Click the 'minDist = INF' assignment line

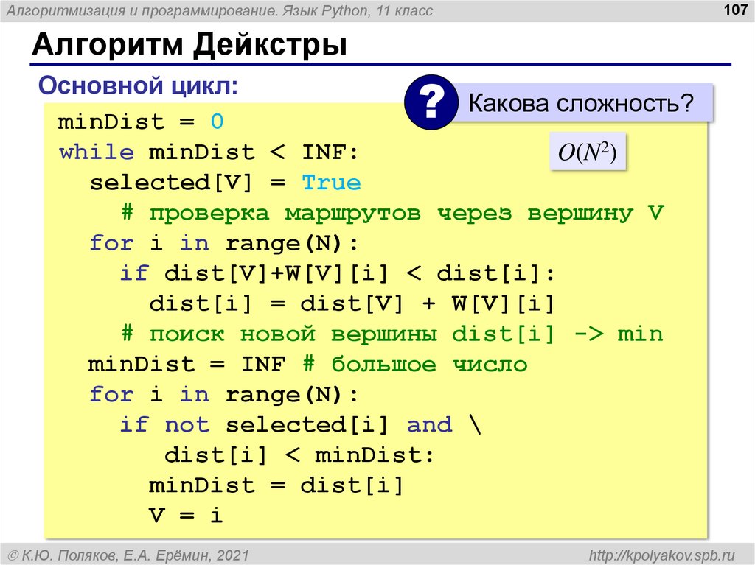[187, 365]
